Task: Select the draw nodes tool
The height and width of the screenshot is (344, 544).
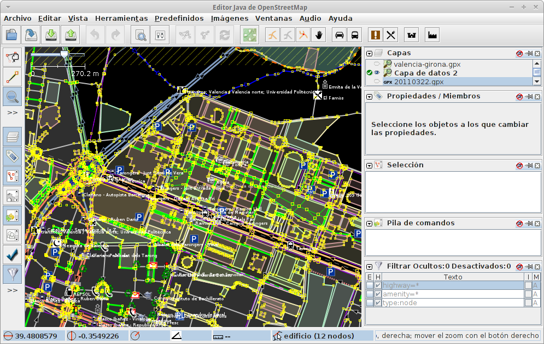Action: (x=13, y=77)
